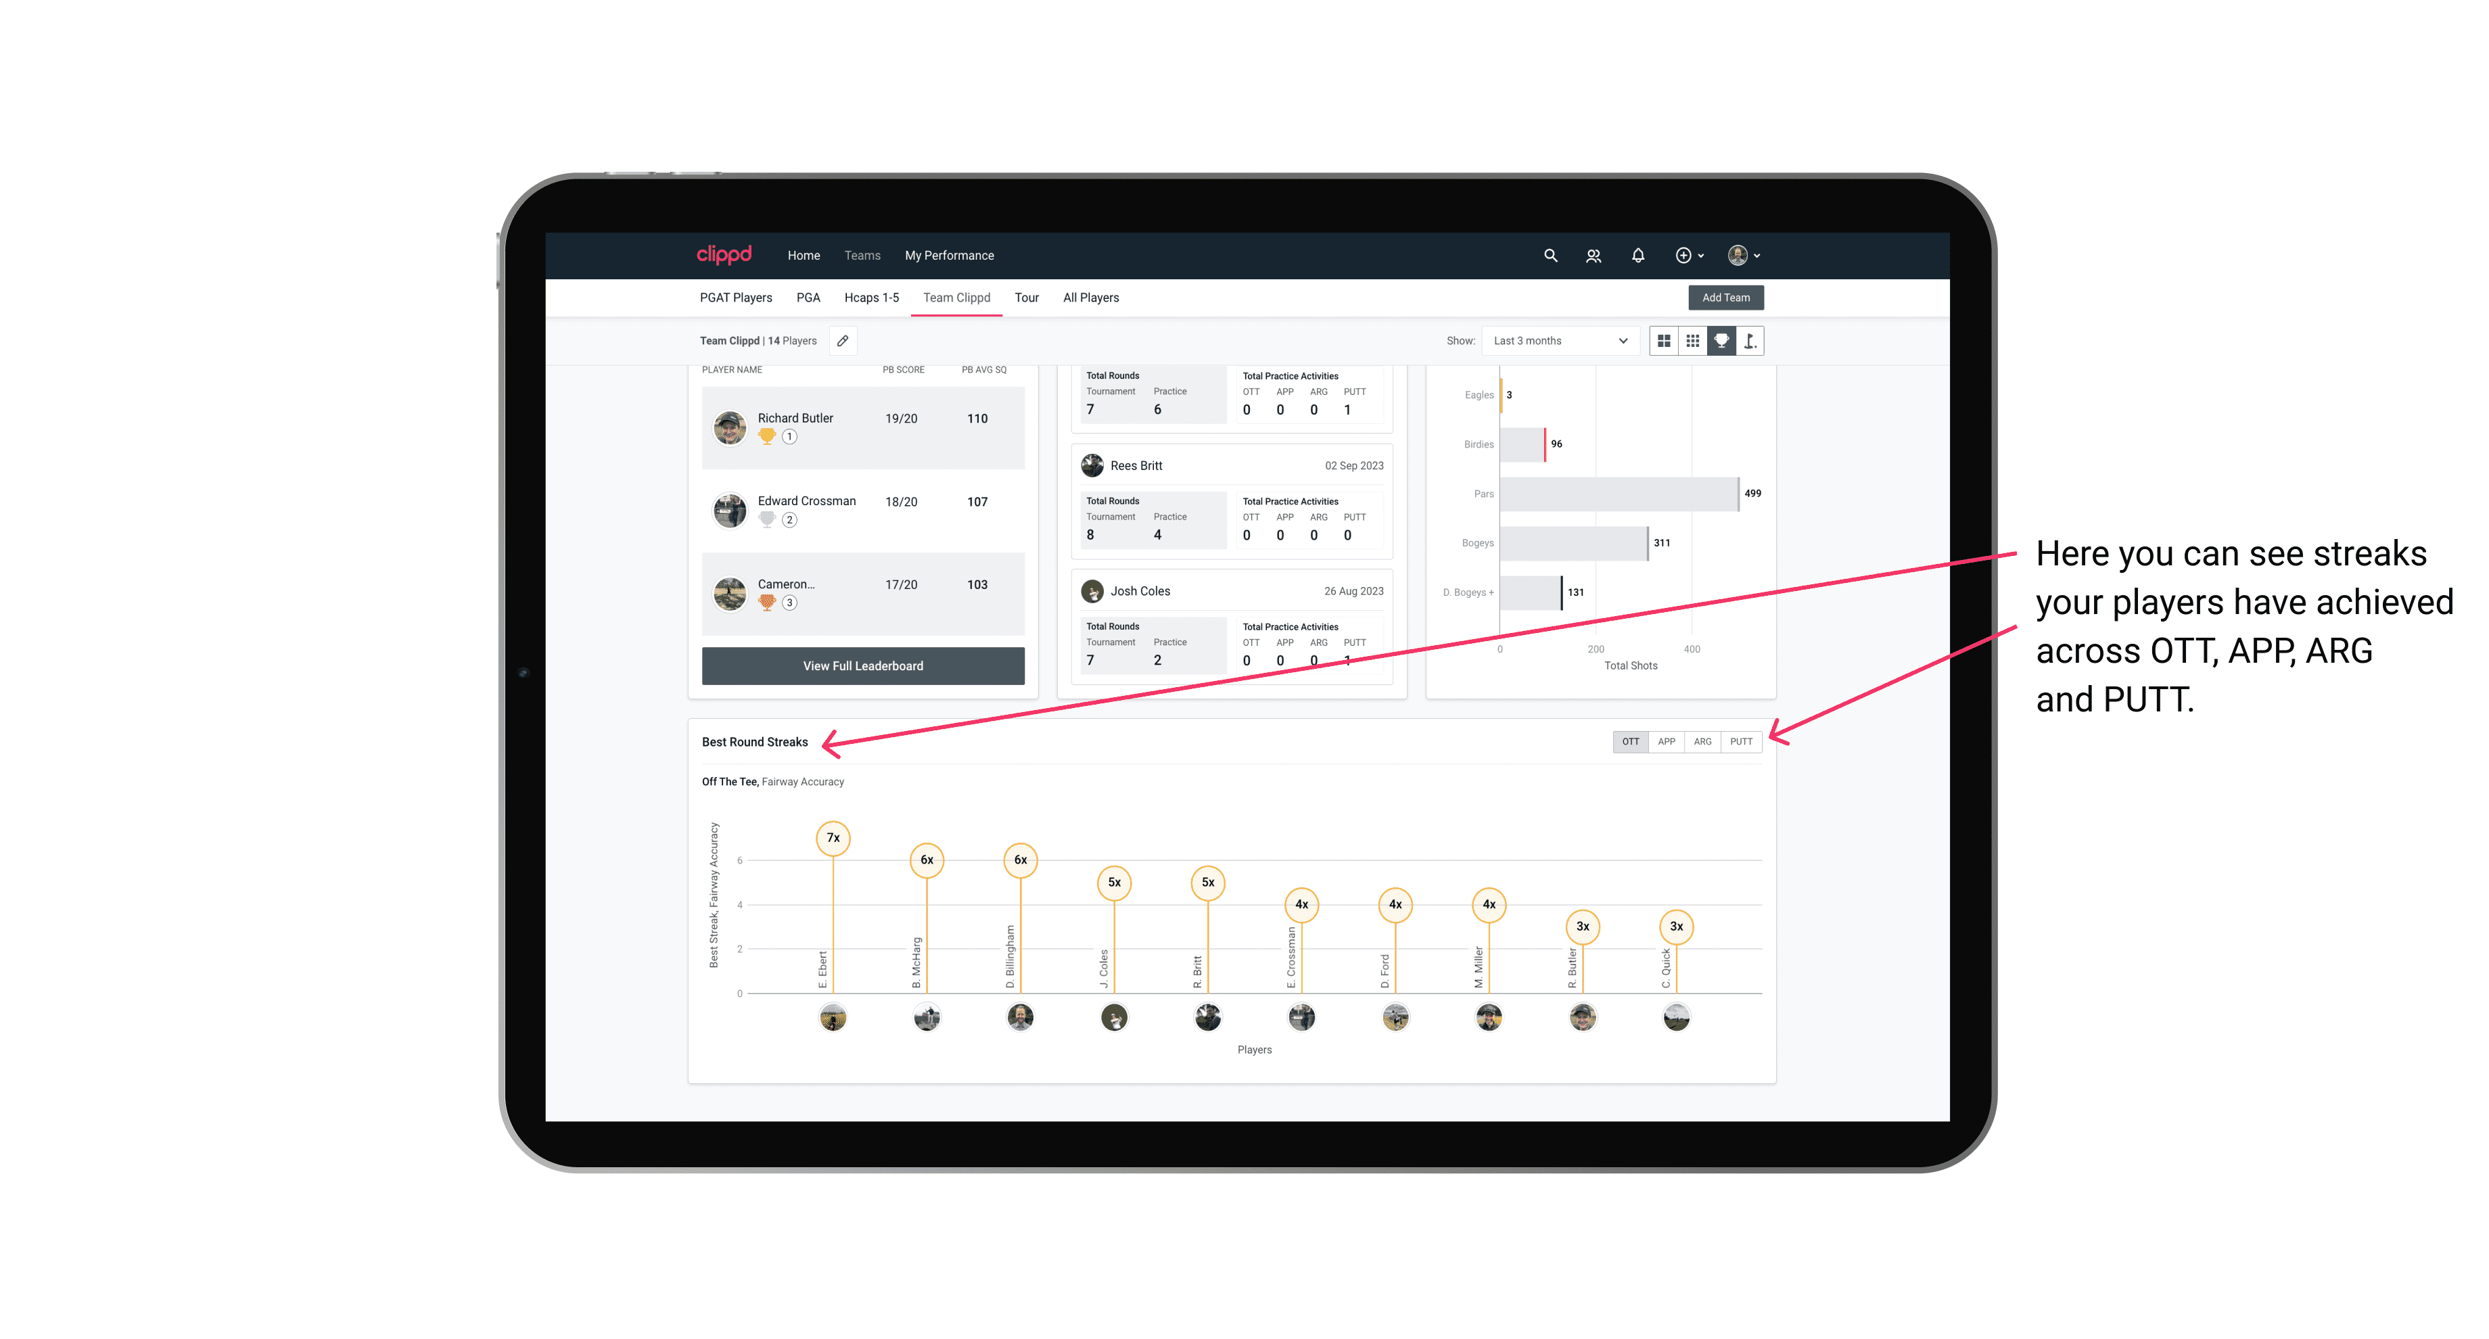Click the search magnifier icon

(x=1550, y=256)
